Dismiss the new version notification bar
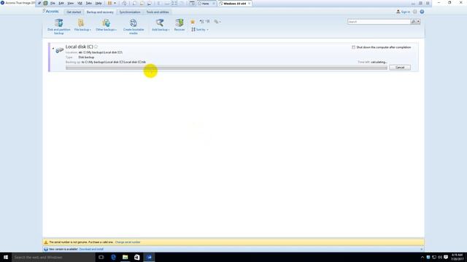467x262 pixels. pos(422,249)
